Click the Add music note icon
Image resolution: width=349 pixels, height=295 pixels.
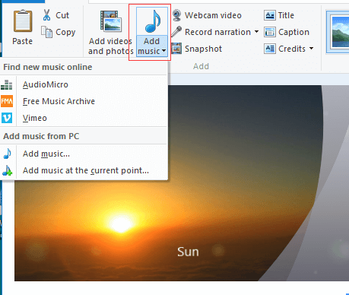152,21
